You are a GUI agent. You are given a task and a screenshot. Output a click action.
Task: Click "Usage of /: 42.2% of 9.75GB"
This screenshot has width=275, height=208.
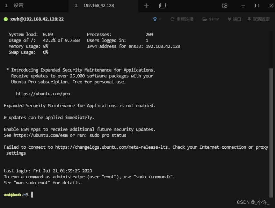[x=44, y=40]
